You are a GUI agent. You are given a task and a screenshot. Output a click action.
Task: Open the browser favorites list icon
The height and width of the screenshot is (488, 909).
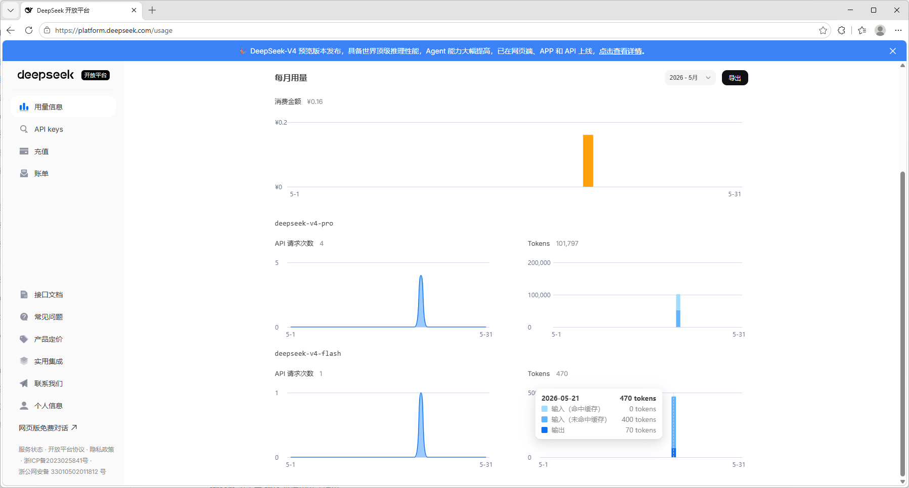(862, 30)
